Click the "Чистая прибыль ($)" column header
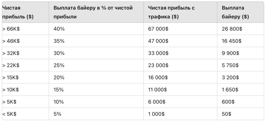 25,12
